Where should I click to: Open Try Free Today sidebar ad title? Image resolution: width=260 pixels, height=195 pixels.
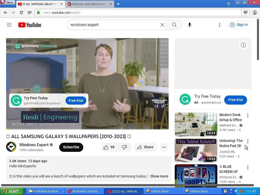coord(207,96)
